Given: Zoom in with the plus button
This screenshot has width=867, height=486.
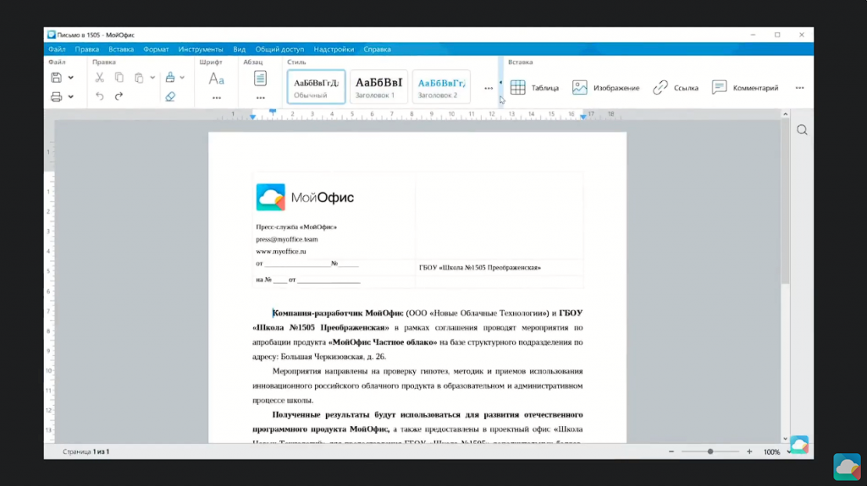Looking at the screenshot, I should point(749,451).
